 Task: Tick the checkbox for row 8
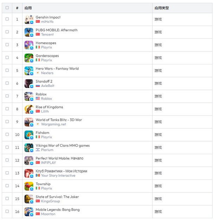click(7, 109)
